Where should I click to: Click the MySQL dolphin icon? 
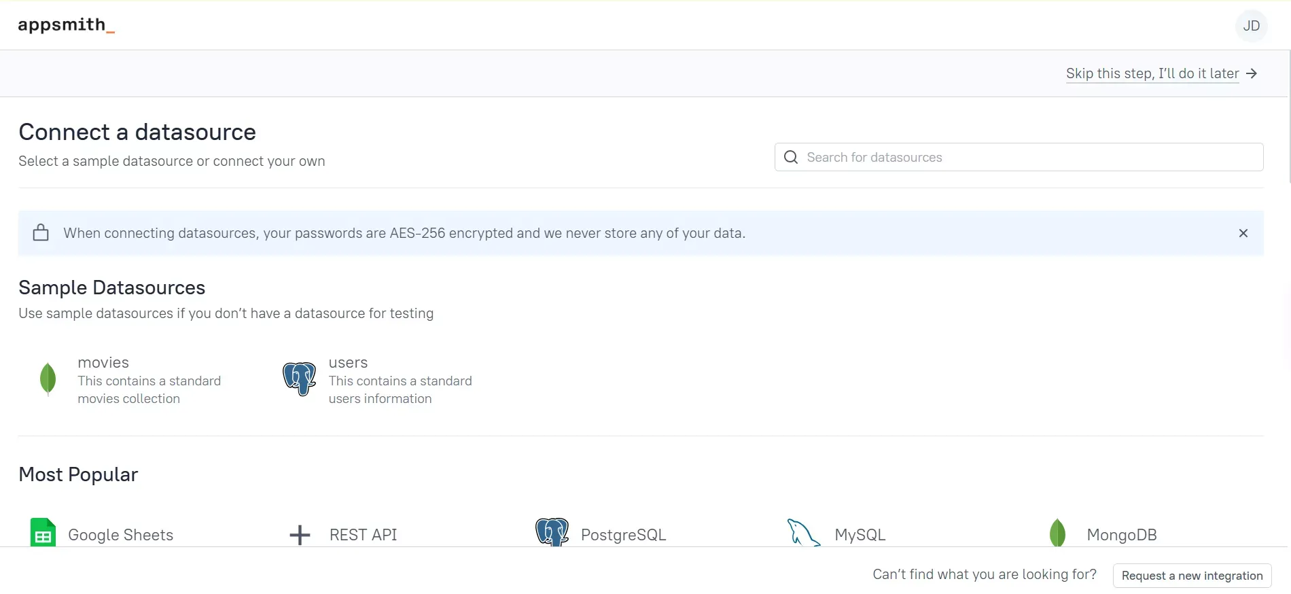(x=804, y=532)
